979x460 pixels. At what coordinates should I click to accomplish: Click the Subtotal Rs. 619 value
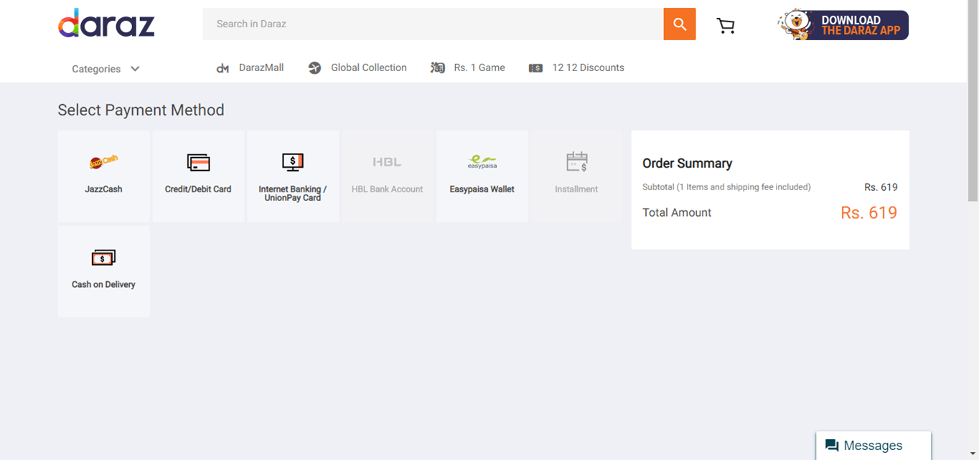(881, 187)
